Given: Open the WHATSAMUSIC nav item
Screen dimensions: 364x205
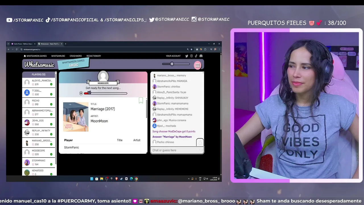Looking at the screenshot, I should point(58,56).
